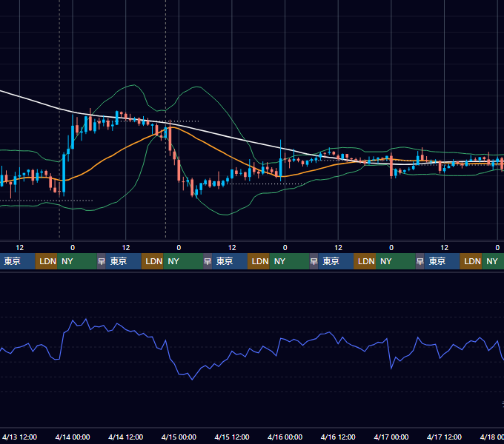Click the 4/16 12:00 date label
504x444 pixels.
(x=338, y=437)
